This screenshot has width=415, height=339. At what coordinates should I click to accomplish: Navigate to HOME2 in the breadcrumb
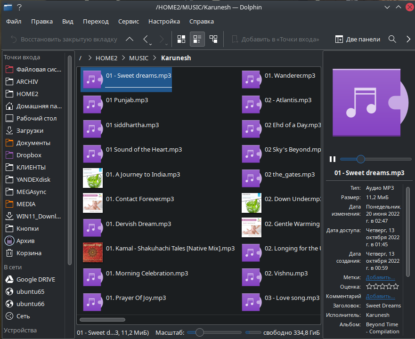click(106, 58)
